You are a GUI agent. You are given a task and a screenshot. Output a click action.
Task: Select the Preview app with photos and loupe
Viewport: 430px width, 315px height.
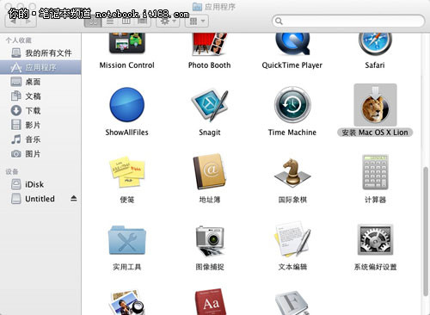point(127,302)
